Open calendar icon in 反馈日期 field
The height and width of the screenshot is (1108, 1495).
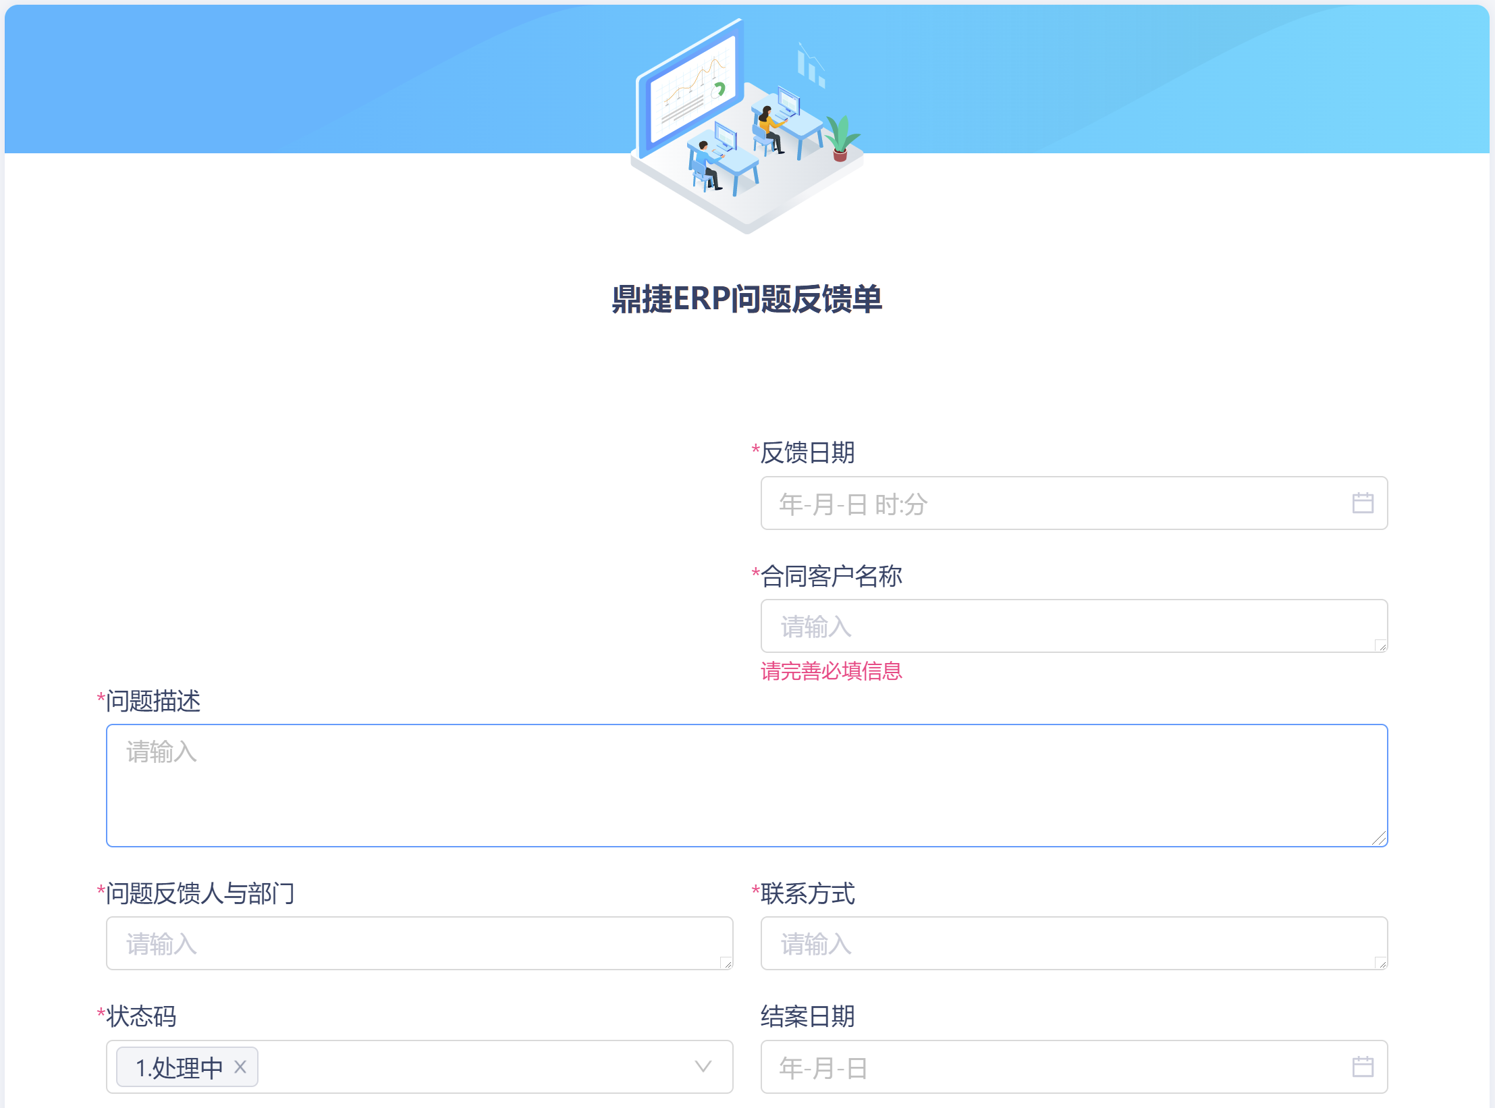point(1363,503)
